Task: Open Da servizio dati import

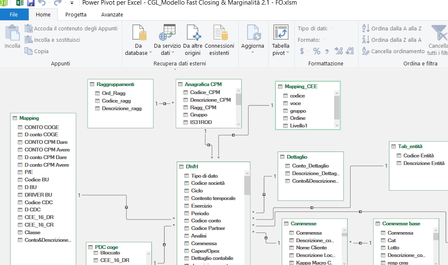Action: [167, 40]
